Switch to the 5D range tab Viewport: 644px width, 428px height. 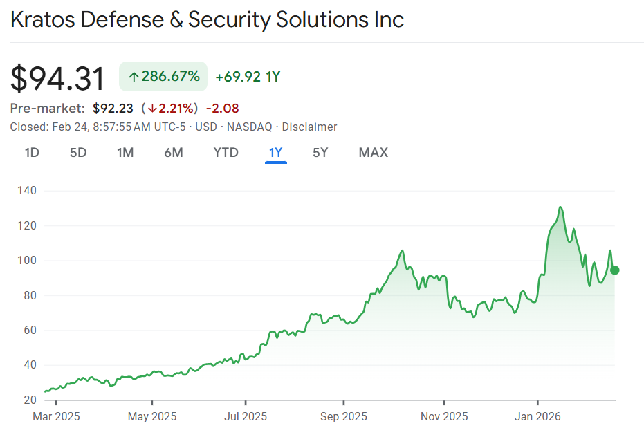78,153
